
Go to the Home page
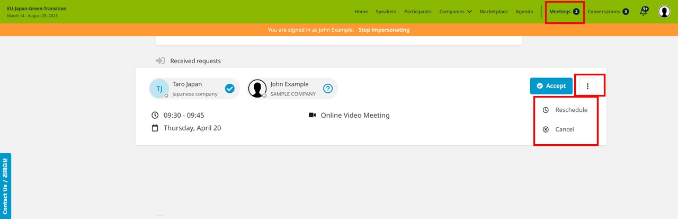361,12
